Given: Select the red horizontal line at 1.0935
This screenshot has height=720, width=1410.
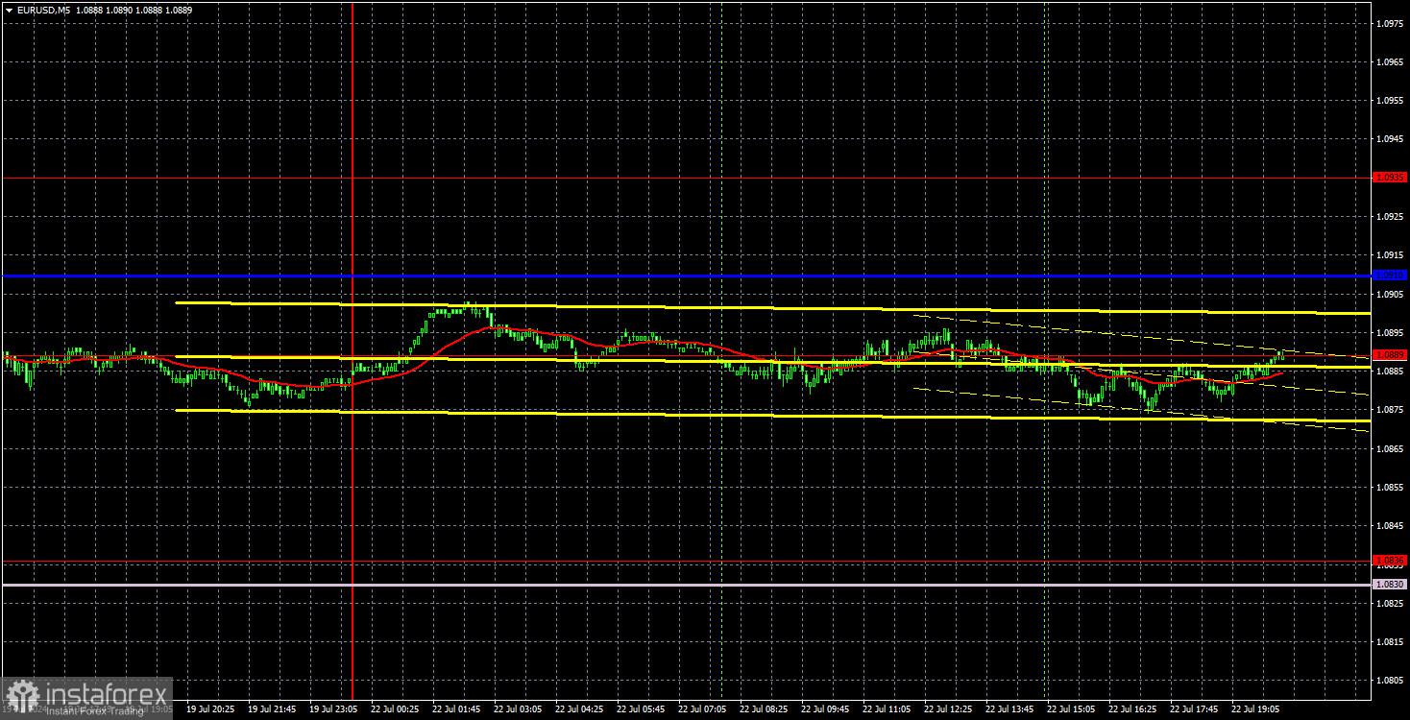Looking at the screenshot, I should tap(686, 178).
